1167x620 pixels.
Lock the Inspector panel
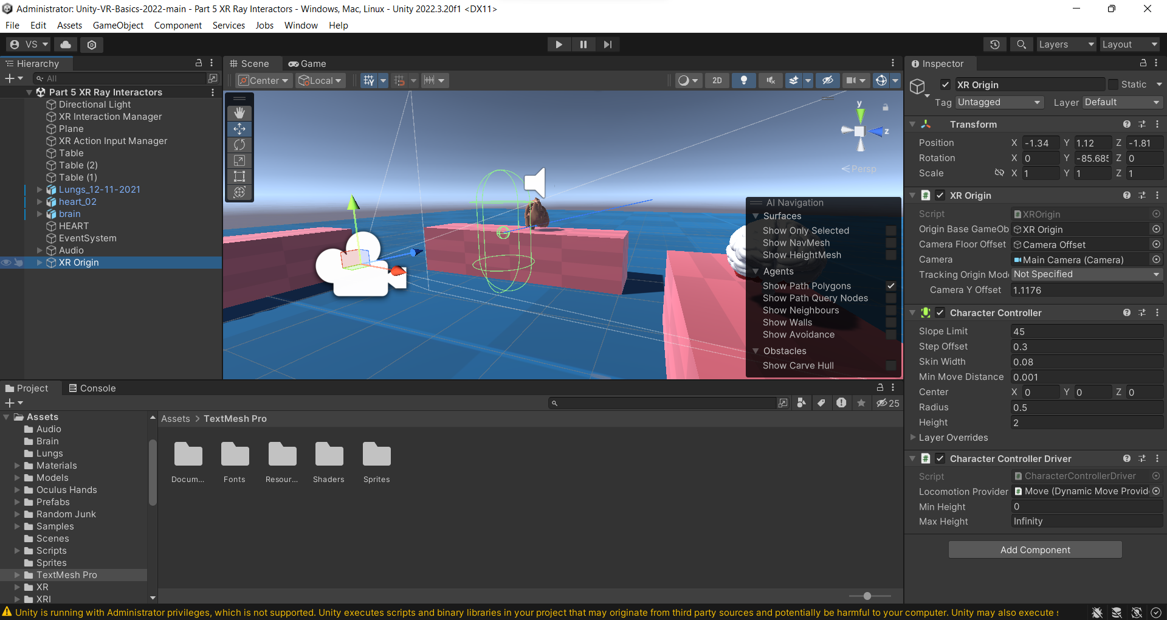[x=1143, y=63]
